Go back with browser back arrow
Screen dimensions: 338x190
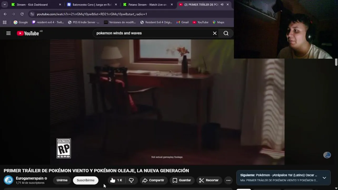click(x=5, y=14)
